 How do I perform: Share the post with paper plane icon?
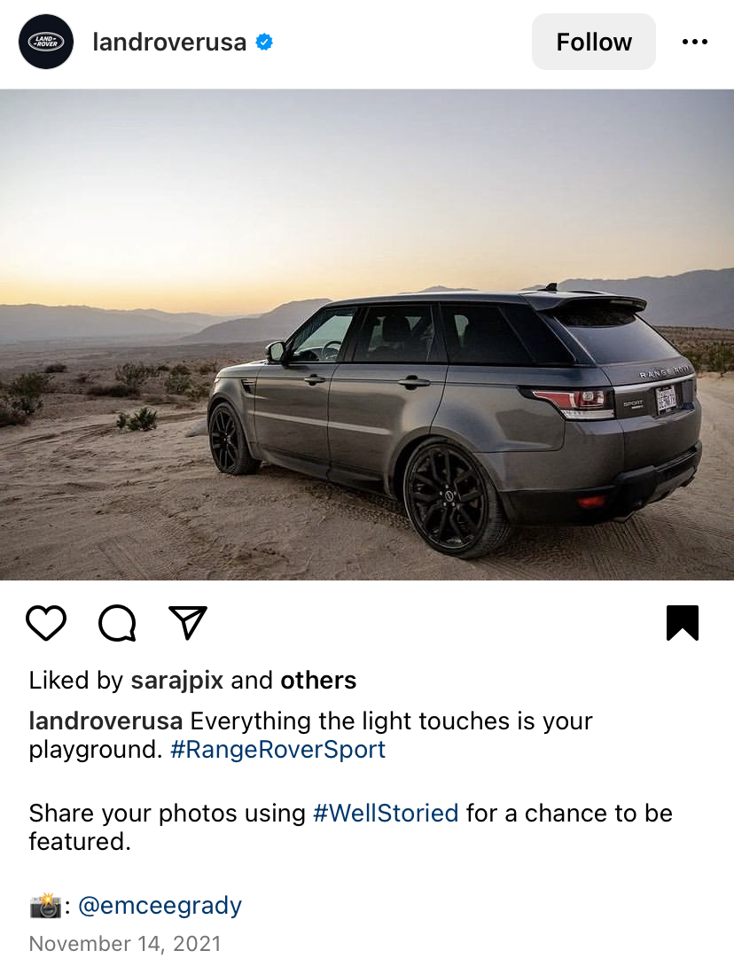point(188,622)
